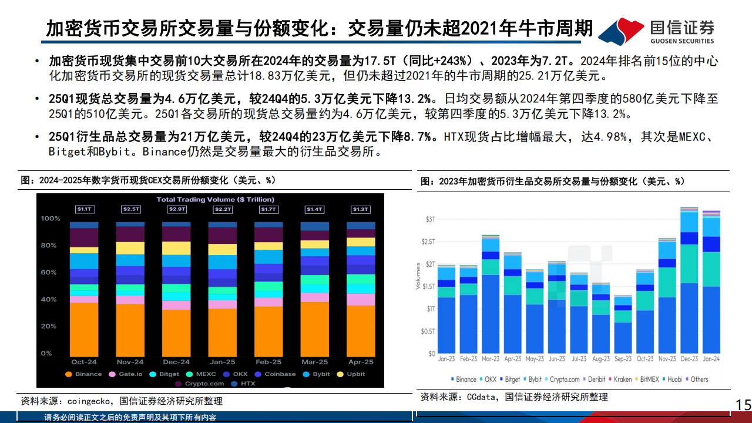Click the Huobi legend entry
Viewport: 752px width, 423px height.
tap(672, 380)
